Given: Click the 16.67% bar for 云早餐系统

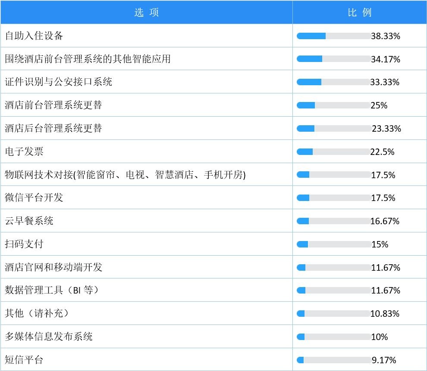Looking at the screenshot, I should coord(333,221).
